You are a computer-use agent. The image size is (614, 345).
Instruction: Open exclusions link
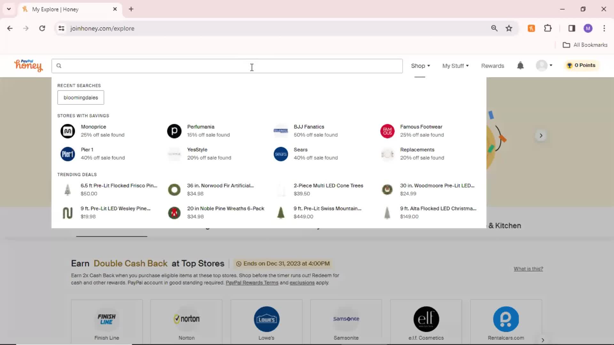point(302,283)
